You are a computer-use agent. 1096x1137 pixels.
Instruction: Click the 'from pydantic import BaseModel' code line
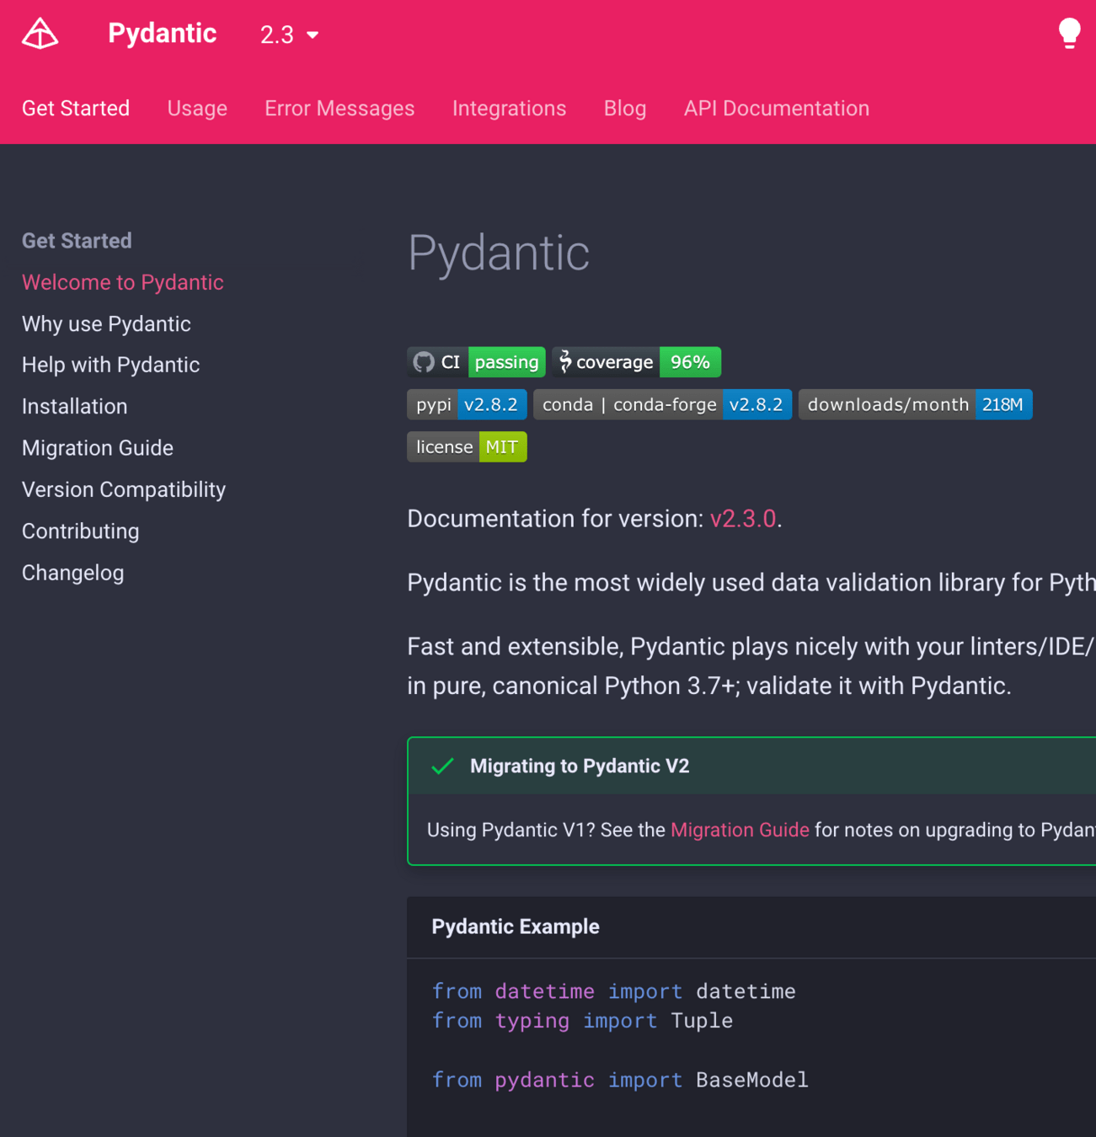[x=620, y=1080]
